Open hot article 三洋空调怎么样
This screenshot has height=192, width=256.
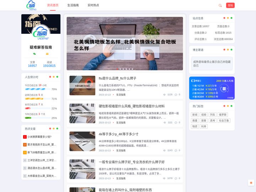pos(42,160)
